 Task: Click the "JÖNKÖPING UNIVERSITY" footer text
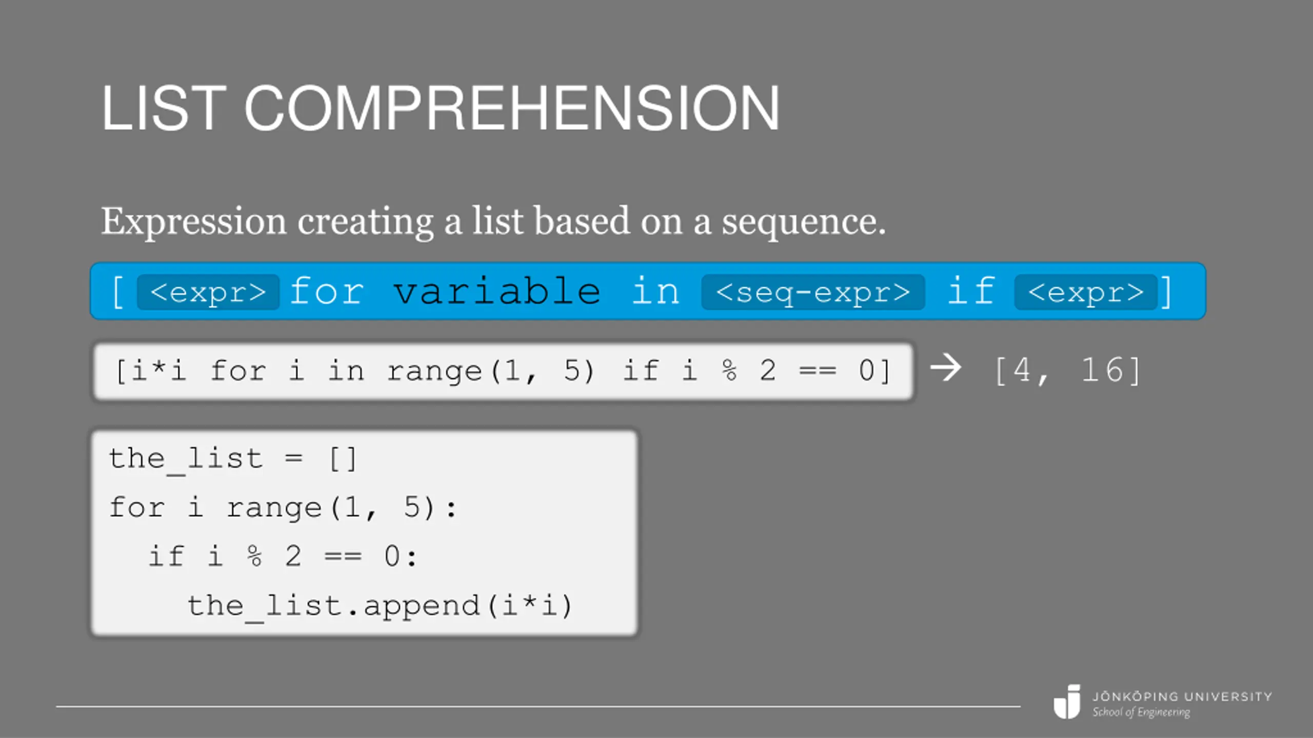pos(1182,696)
